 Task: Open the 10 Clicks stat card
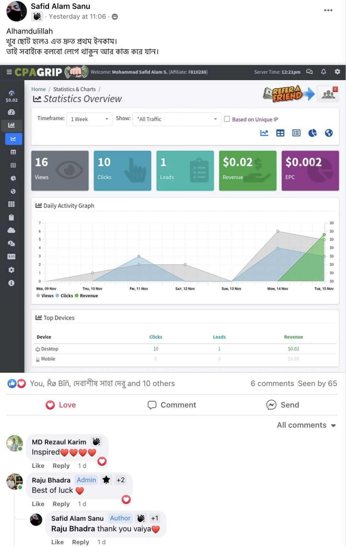[122, 171]
